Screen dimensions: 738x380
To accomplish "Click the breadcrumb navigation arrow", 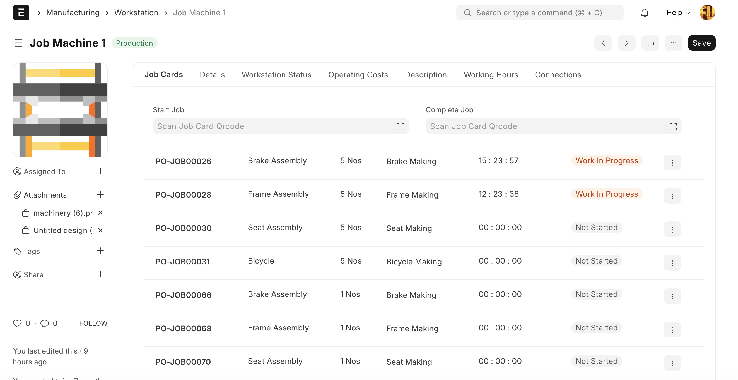I will [38, 12].
